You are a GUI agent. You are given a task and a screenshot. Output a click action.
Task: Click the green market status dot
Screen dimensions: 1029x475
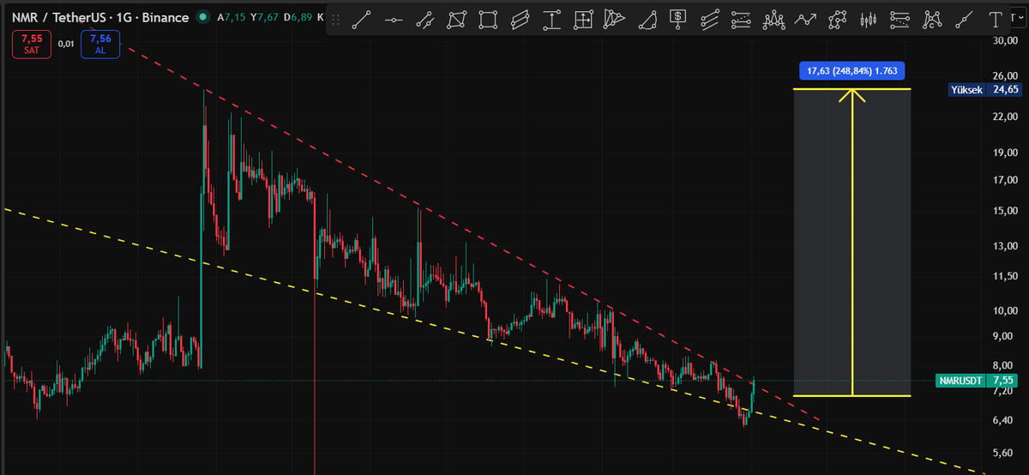[202, 16]
